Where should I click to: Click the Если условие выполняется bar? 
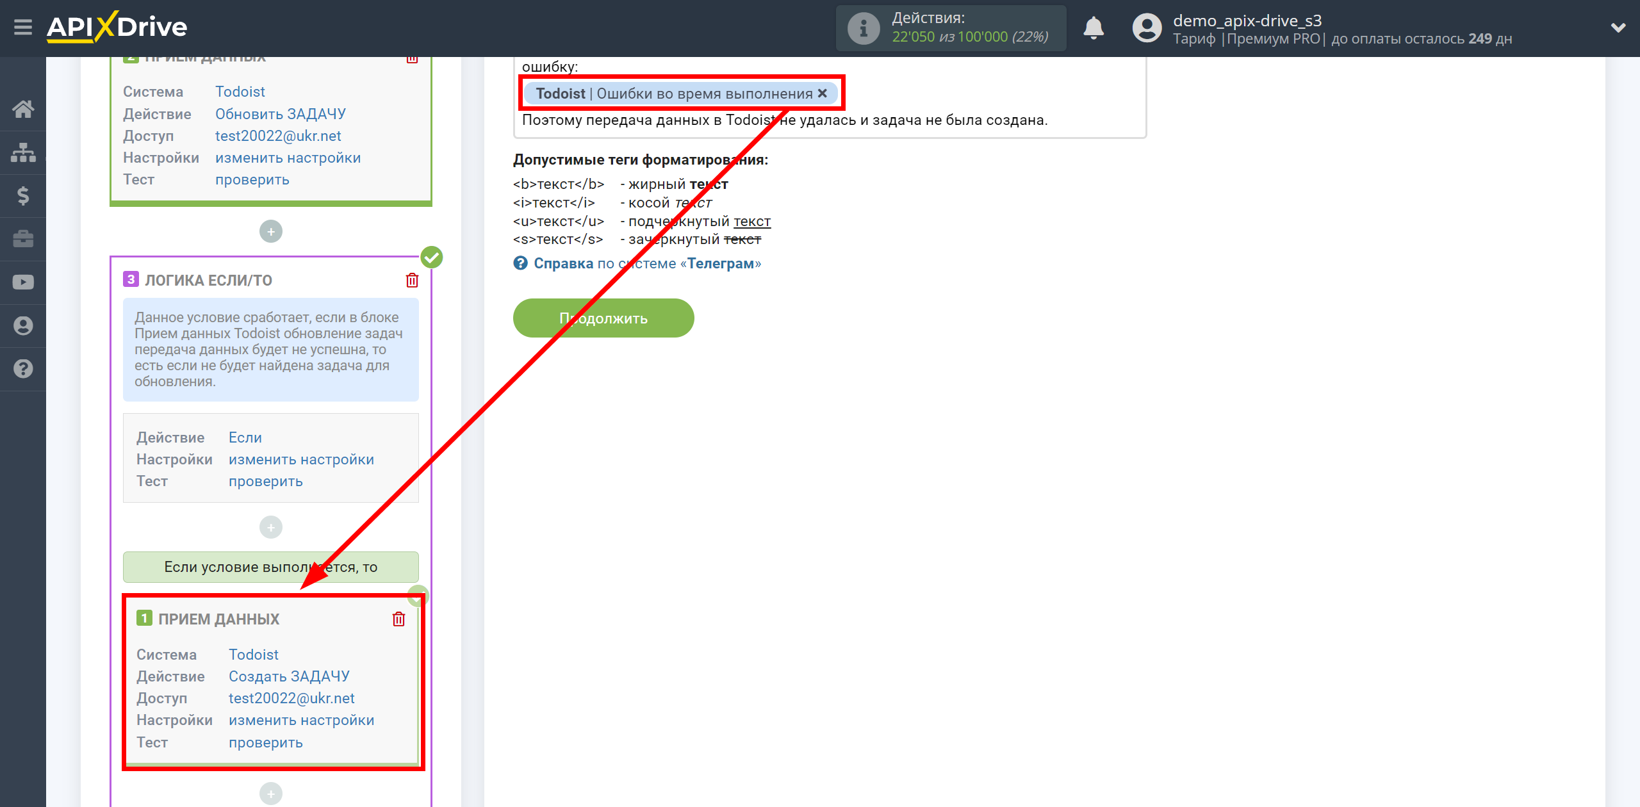(x=270, y=567)
